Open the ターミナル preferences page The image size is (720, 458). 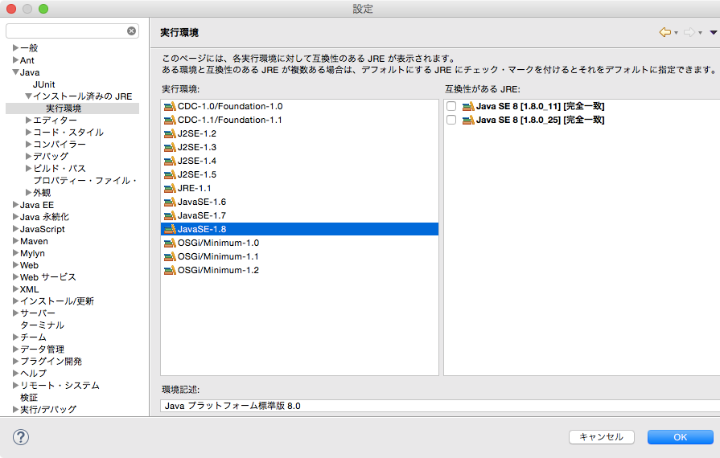tap(43, 325)
